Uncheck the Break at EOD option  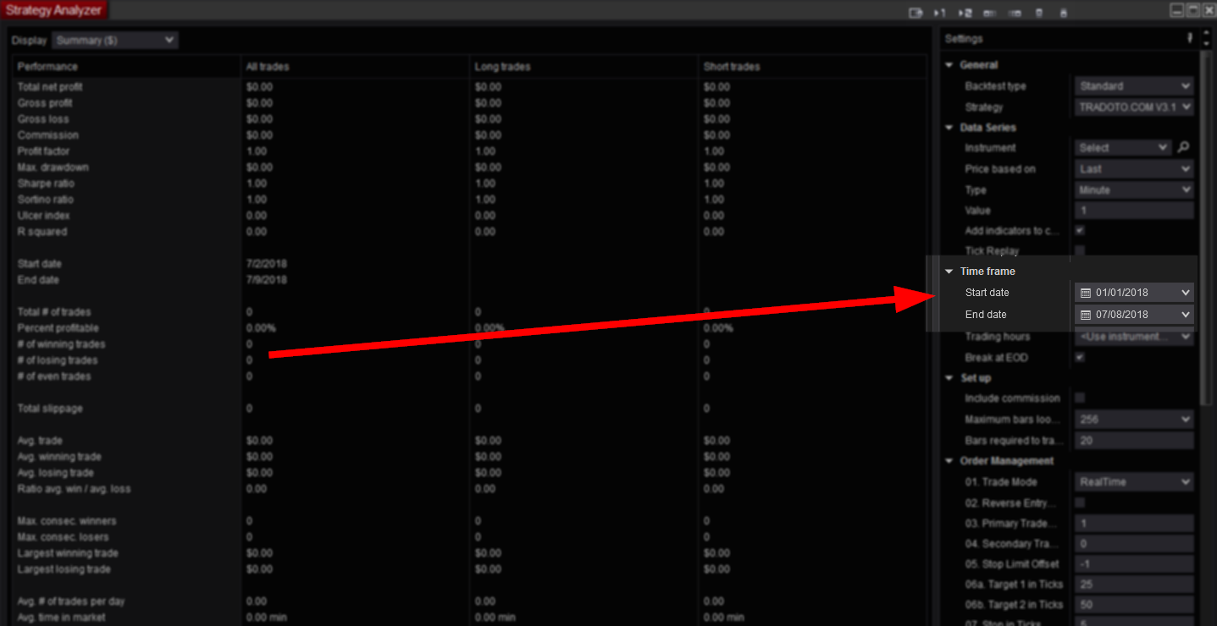point(1080,358)
